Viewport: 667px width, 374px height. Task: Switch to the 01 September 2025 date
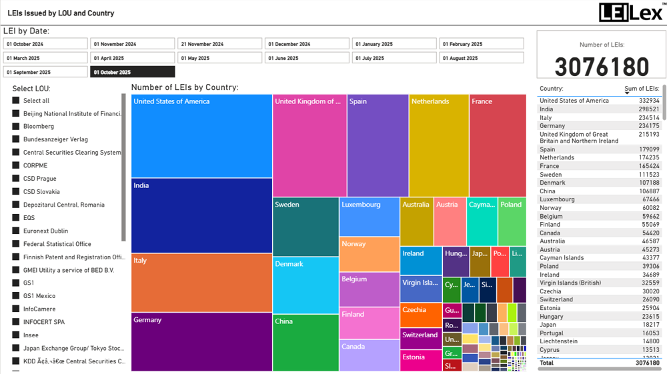(x=45, y=72)
